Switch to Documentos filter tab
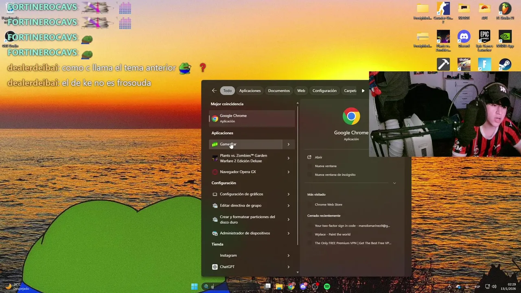521x293 pixels. (x=279, y=91)
